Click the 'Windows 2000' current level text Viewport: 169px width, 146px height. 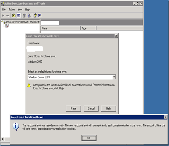35,62
